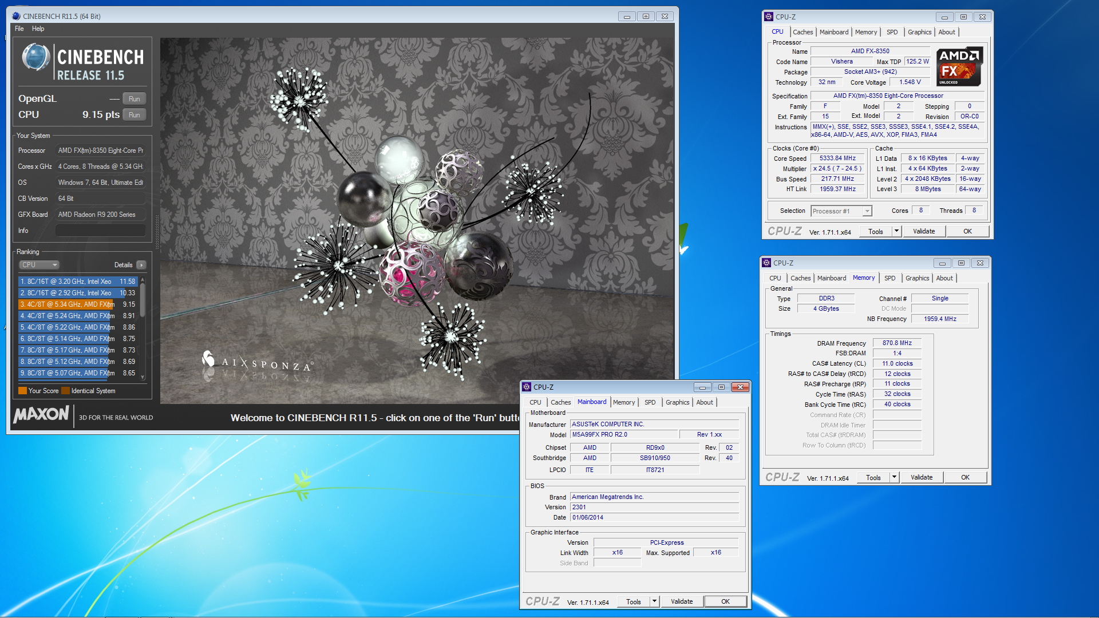Click the CPU-Z Memory window title icon

pos(766,263)
